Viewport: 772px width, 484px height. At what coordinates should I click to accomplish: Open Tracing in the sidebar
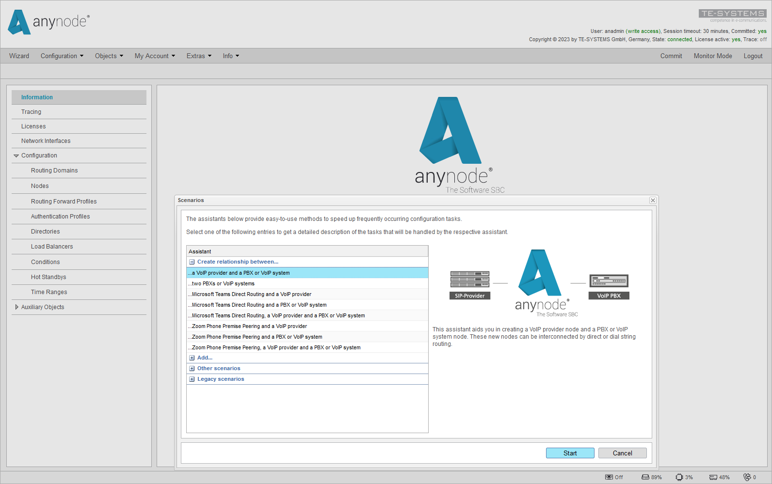[79, 112]
